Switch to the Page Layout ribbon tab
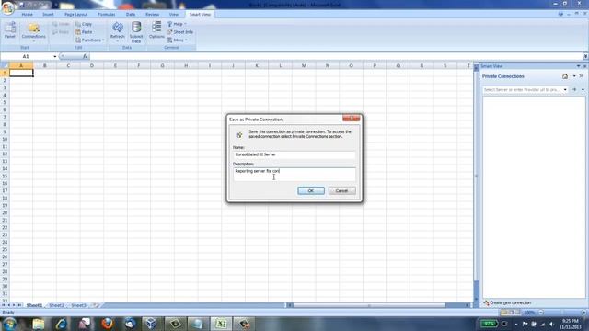 [x=75, y=15]
